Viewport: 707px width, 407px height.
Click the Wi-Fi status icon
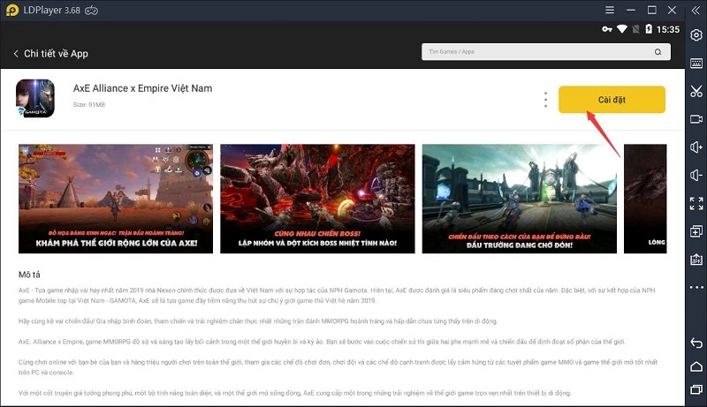pyautogui.click(x=622, y=29)
